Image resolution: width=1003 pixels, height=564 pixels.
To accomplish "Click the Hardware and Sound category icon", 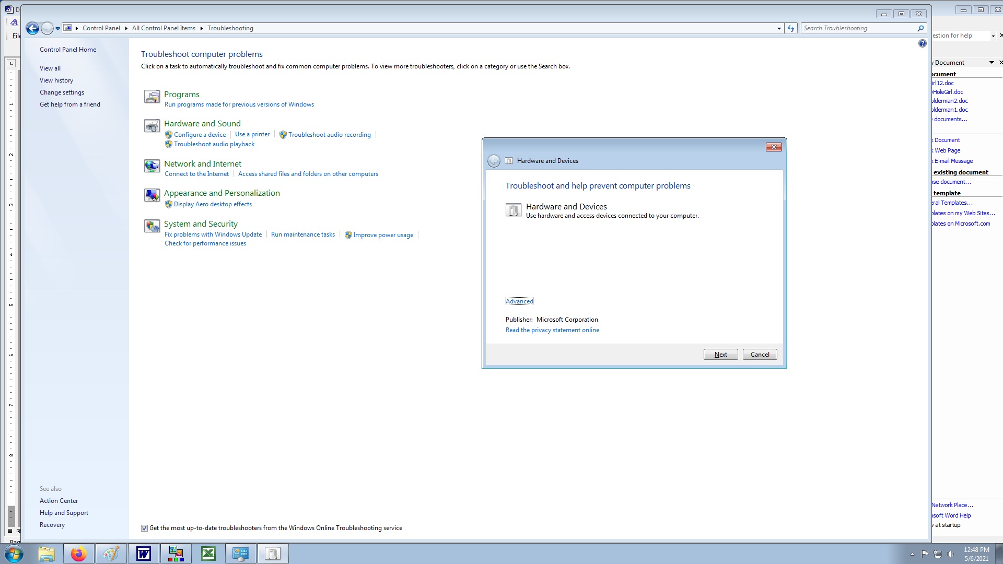I will pos(152,126).
